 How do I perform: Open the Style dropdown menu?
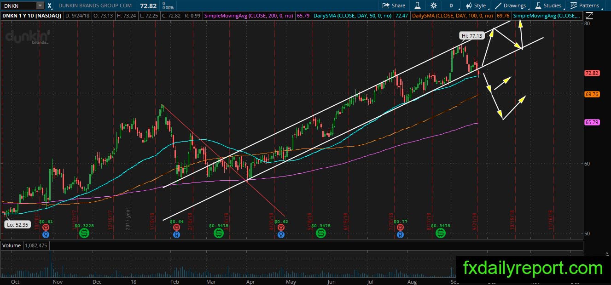tap(476, 6)
